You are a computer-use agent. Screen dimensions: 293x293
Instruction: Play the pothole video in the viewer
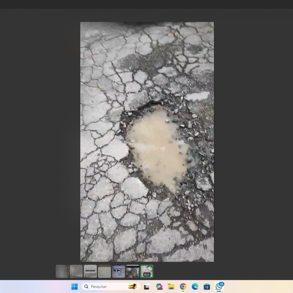click(147, 142)
